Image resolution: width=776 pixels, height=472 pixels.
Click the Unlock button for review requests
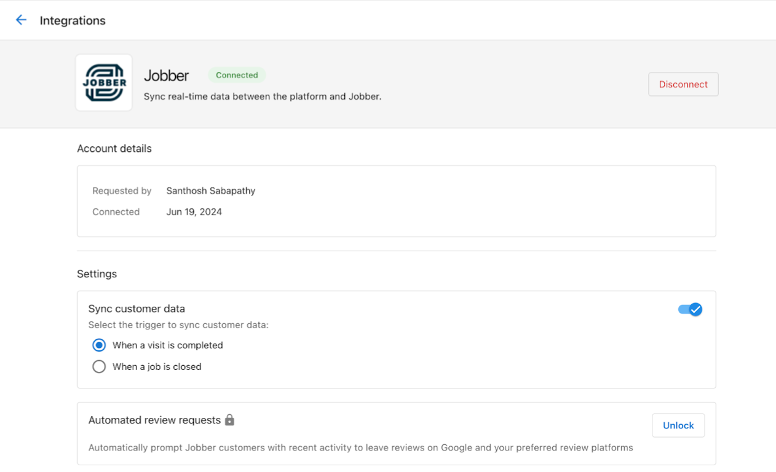(678, 425)
